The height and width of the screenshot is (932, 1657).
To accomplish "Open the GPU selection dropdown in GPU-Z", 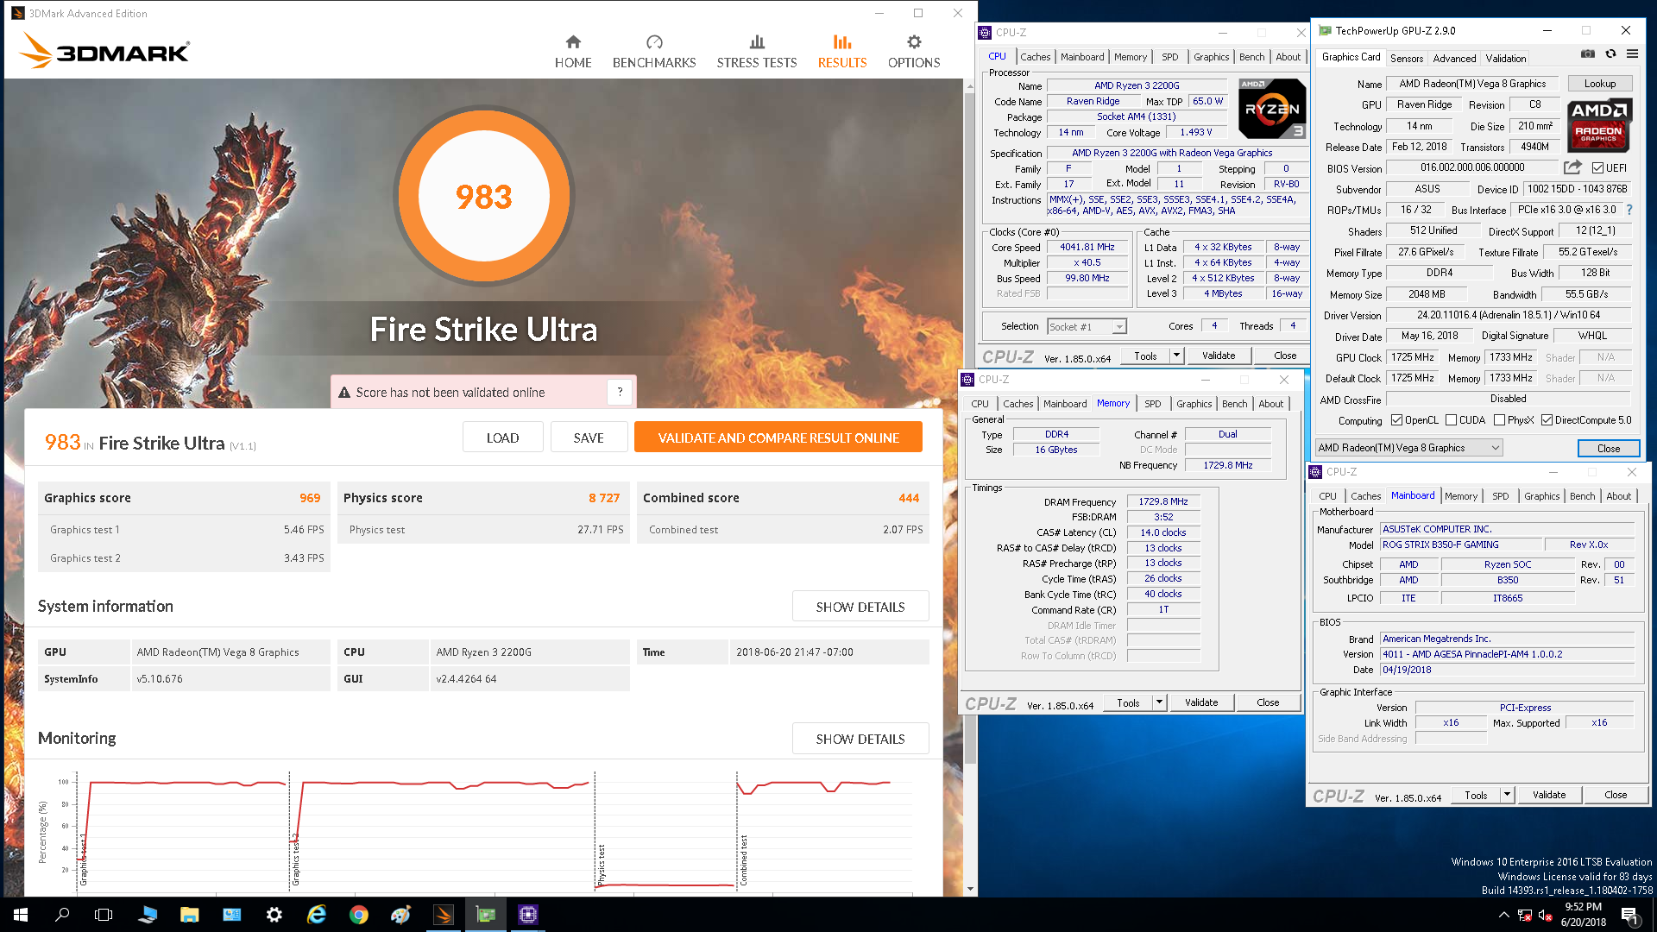I will coord(1408,448).
